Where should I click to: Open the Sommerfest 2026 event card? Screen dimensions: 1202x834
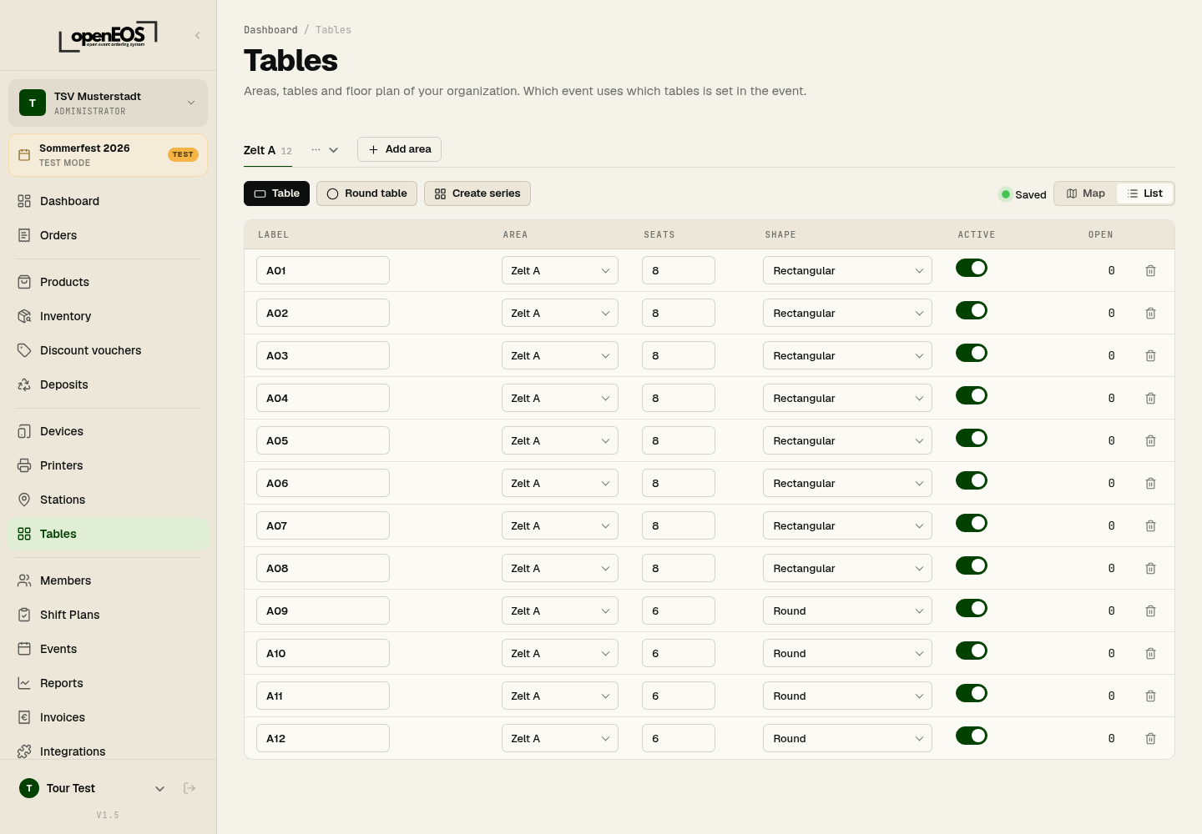108,155
